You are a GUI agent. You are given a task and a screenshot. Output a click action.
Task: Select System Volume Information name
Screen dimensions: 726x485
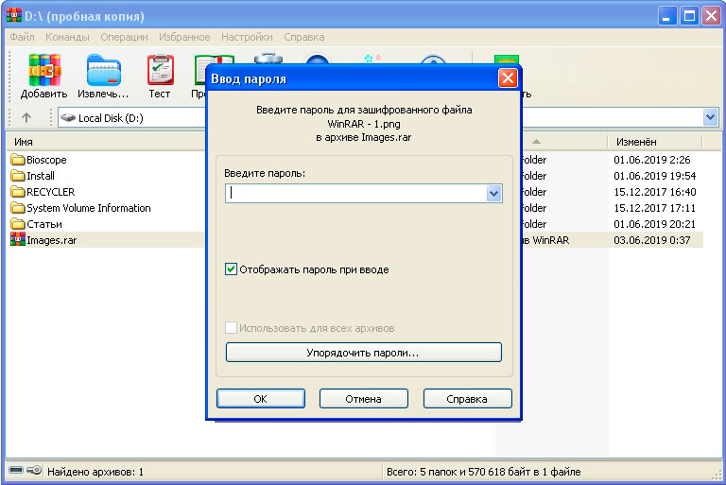pos(89,208)
